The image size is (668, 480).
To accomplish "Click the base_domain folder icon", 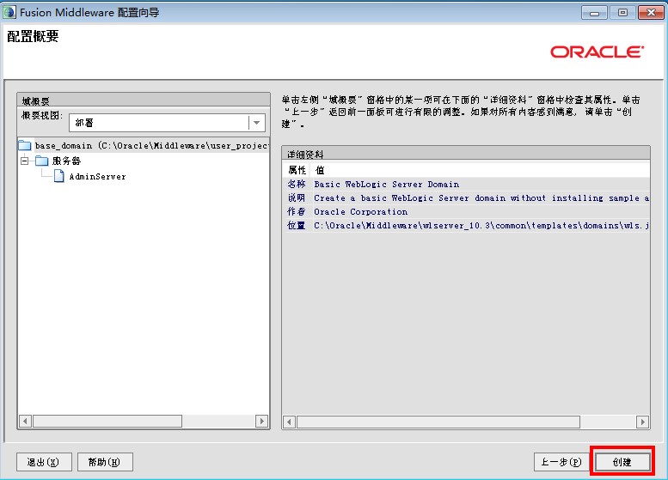I will (25, 145).
